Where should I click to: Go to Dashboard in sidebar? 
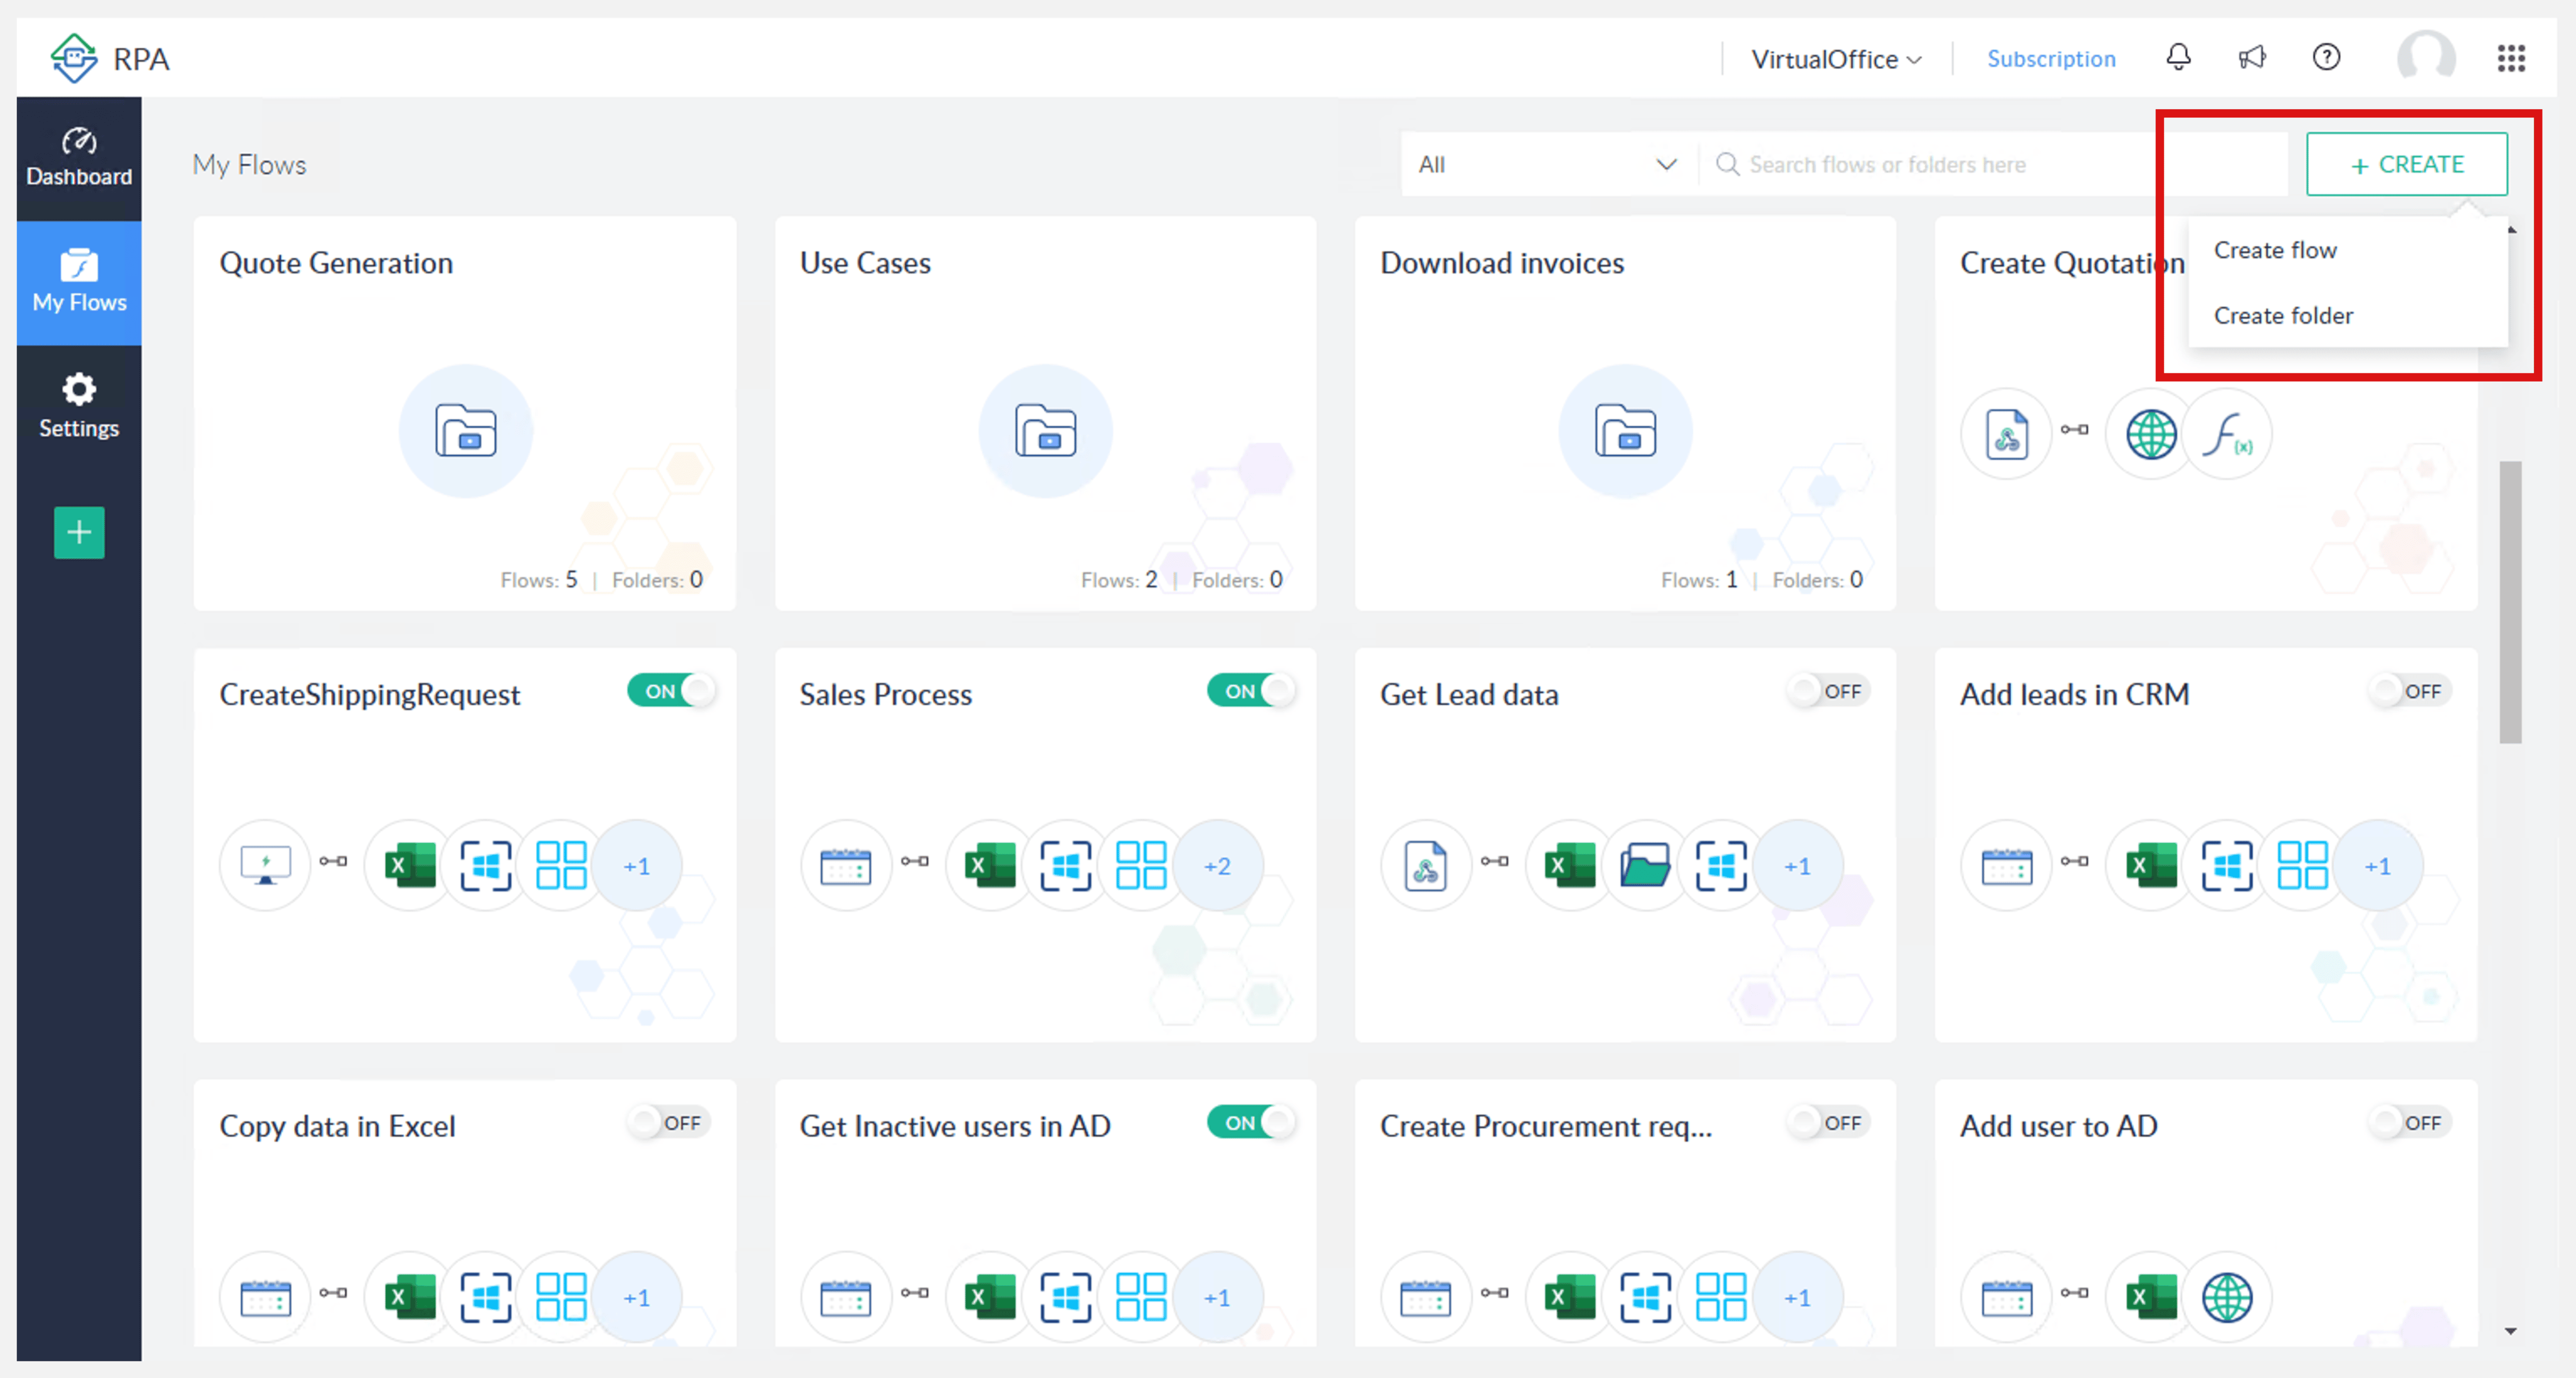click(79, 158)
